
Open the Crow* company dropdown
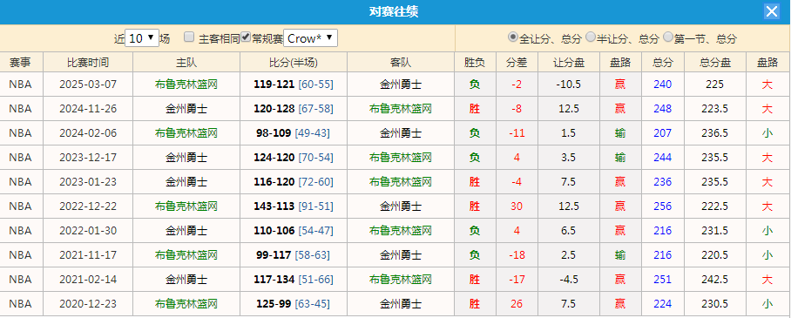tap(310, 37)
